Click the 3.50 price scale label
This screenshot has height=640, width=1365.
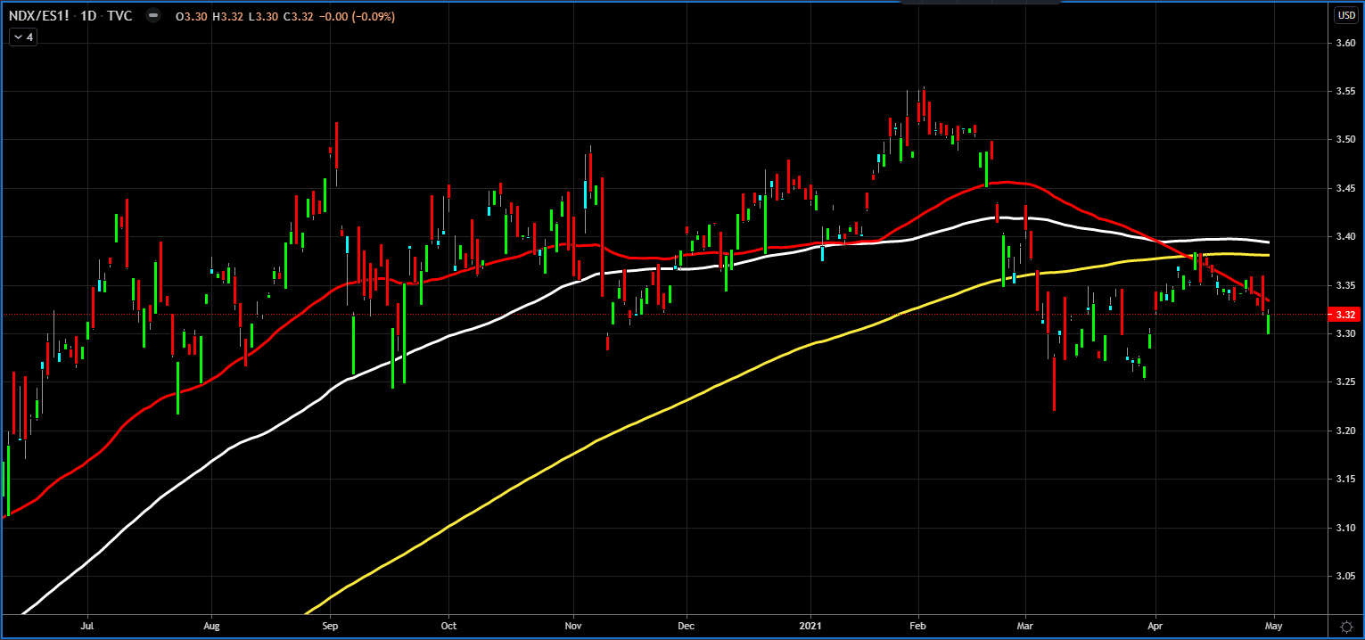[x=1345, y=140]
